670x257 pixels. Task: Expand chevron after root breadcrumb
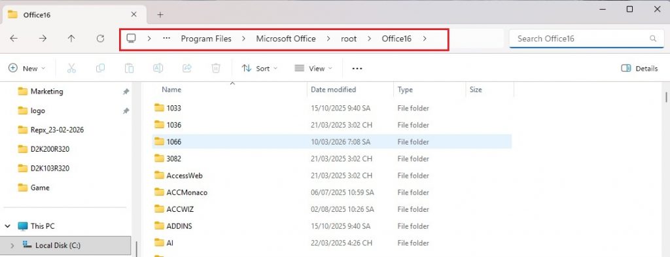pyautogui.click(x=369, y=39)
